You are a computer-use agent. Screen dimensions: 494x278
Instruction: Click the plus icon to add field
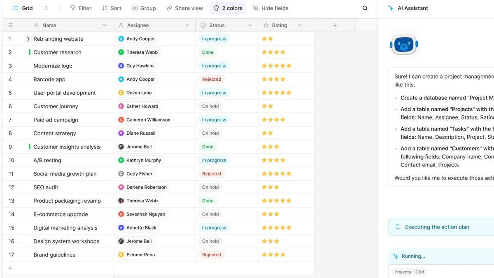pos(335,25)
